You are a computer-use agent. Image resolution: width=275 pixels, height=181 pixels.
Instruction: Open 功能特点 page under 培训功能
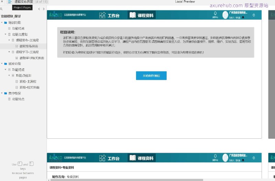(18, 29)
